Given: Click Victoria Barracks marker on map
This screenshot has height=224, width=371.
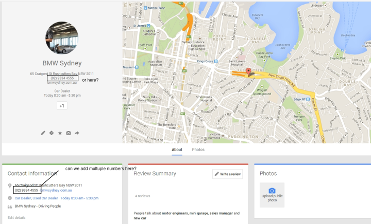Looking at the screenshot, I should point(223,136).
